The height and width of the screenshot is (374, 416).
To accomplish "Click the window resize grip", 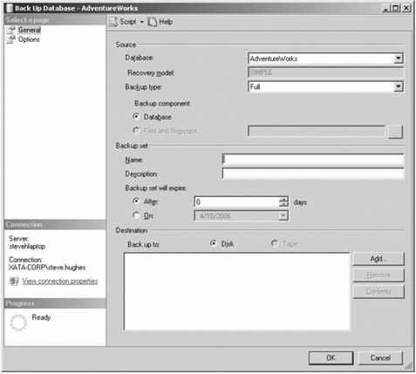I will click(409, 366).
